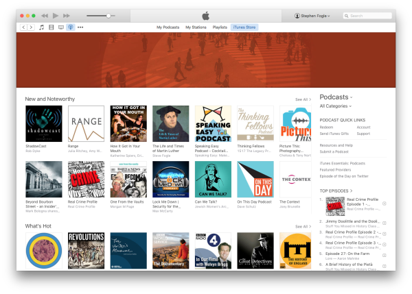Click the Redeem quick link
This screenshot has width=412, height=294.
pos(326,127)
